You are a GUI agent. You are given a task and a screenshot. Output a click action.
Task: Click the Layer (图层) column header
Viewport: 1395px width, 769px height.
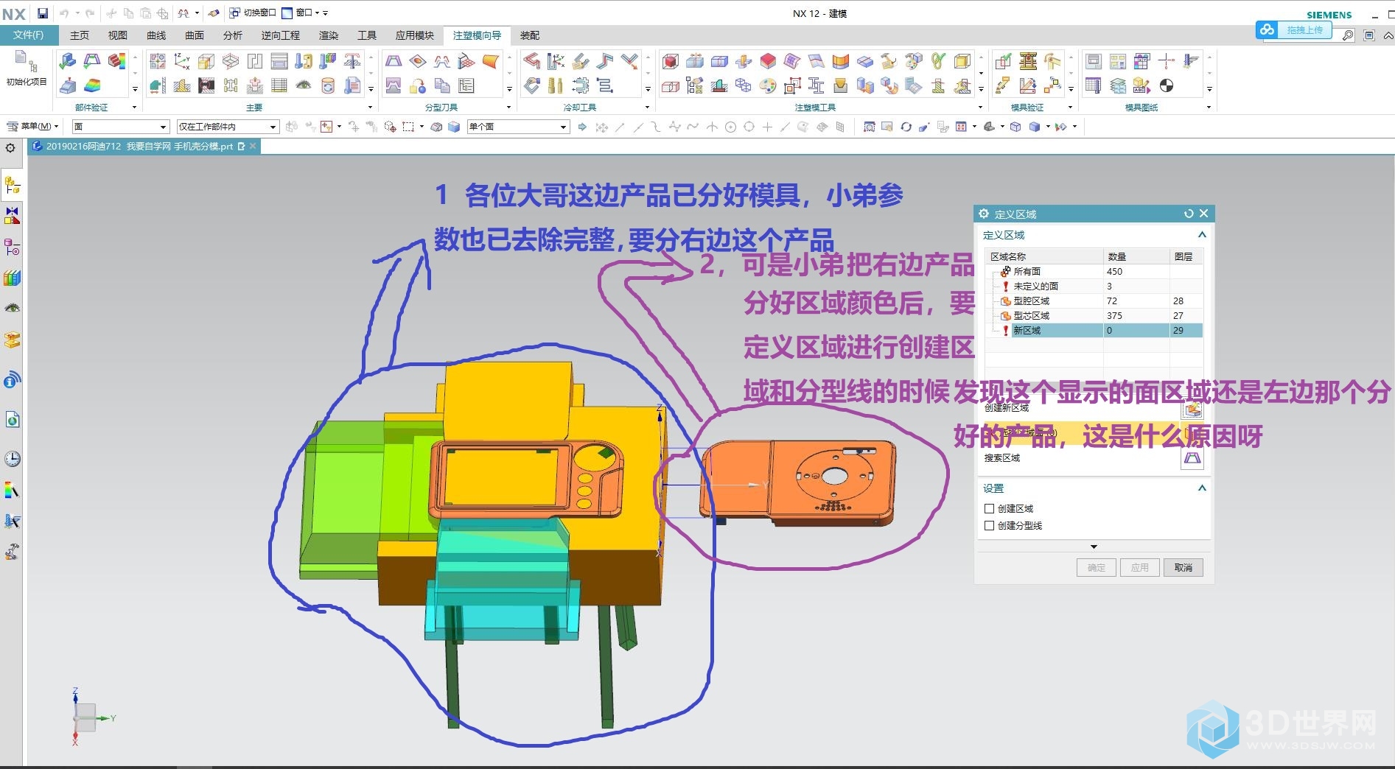click(1186, 256)
